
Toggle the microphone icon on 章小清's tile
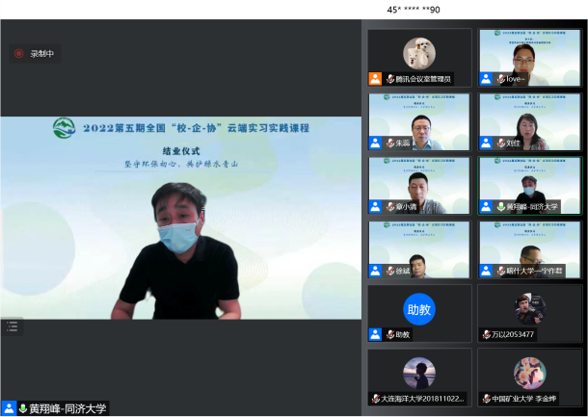click(390, 206)
